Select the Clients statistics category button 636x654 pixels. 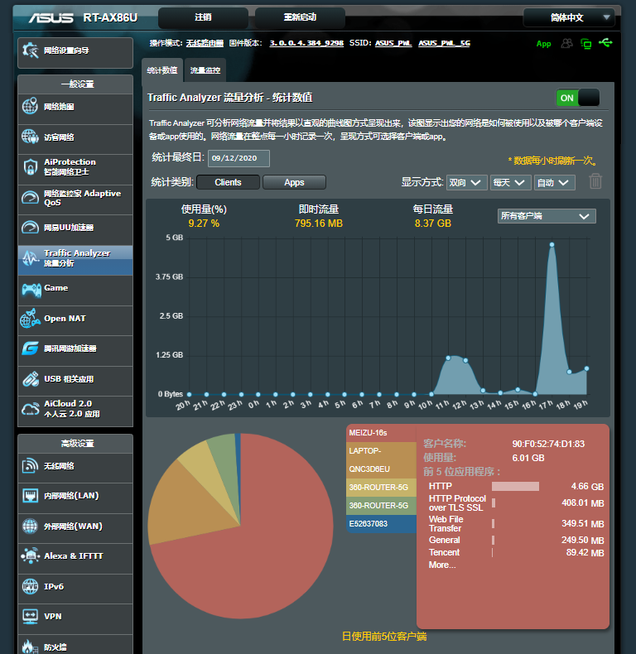pos(228,182)
